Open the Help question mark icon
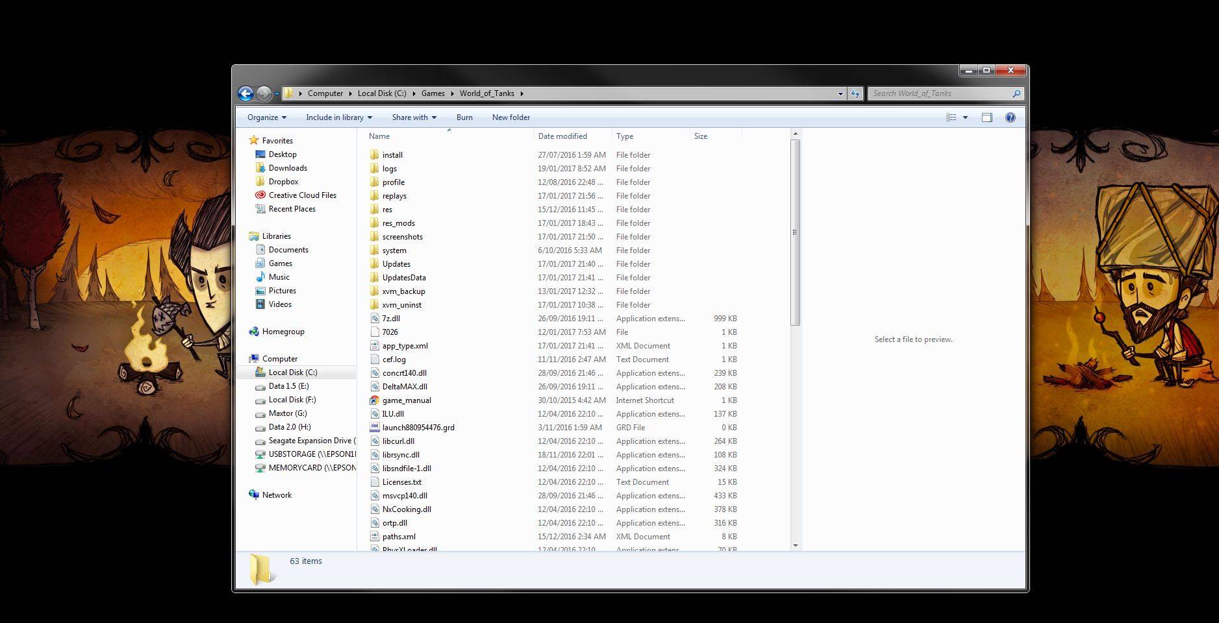The width and height of the screenshot is (1219, 623). point(1010,117)
